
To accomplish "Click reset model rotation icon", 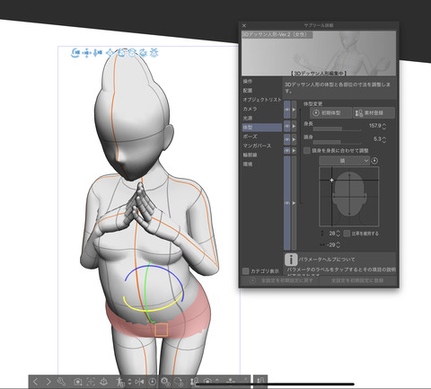I will [178, 382].
